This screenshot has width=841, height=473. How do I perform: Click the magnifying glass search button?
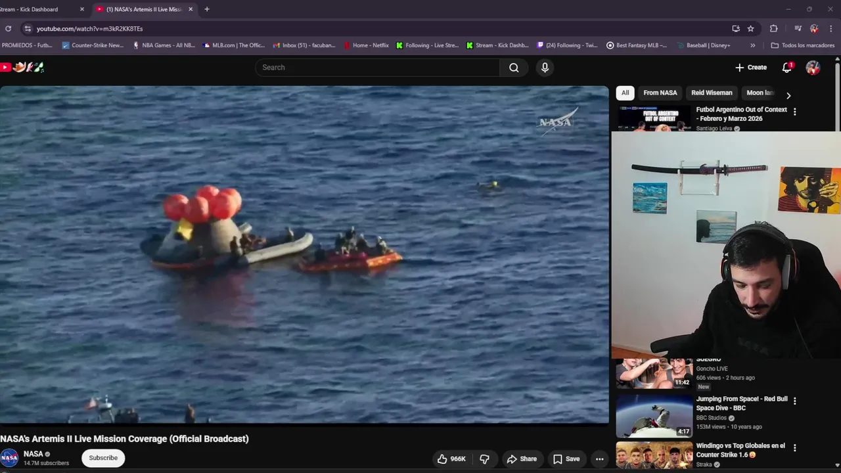pyautogui.click(x=514, y=67)
